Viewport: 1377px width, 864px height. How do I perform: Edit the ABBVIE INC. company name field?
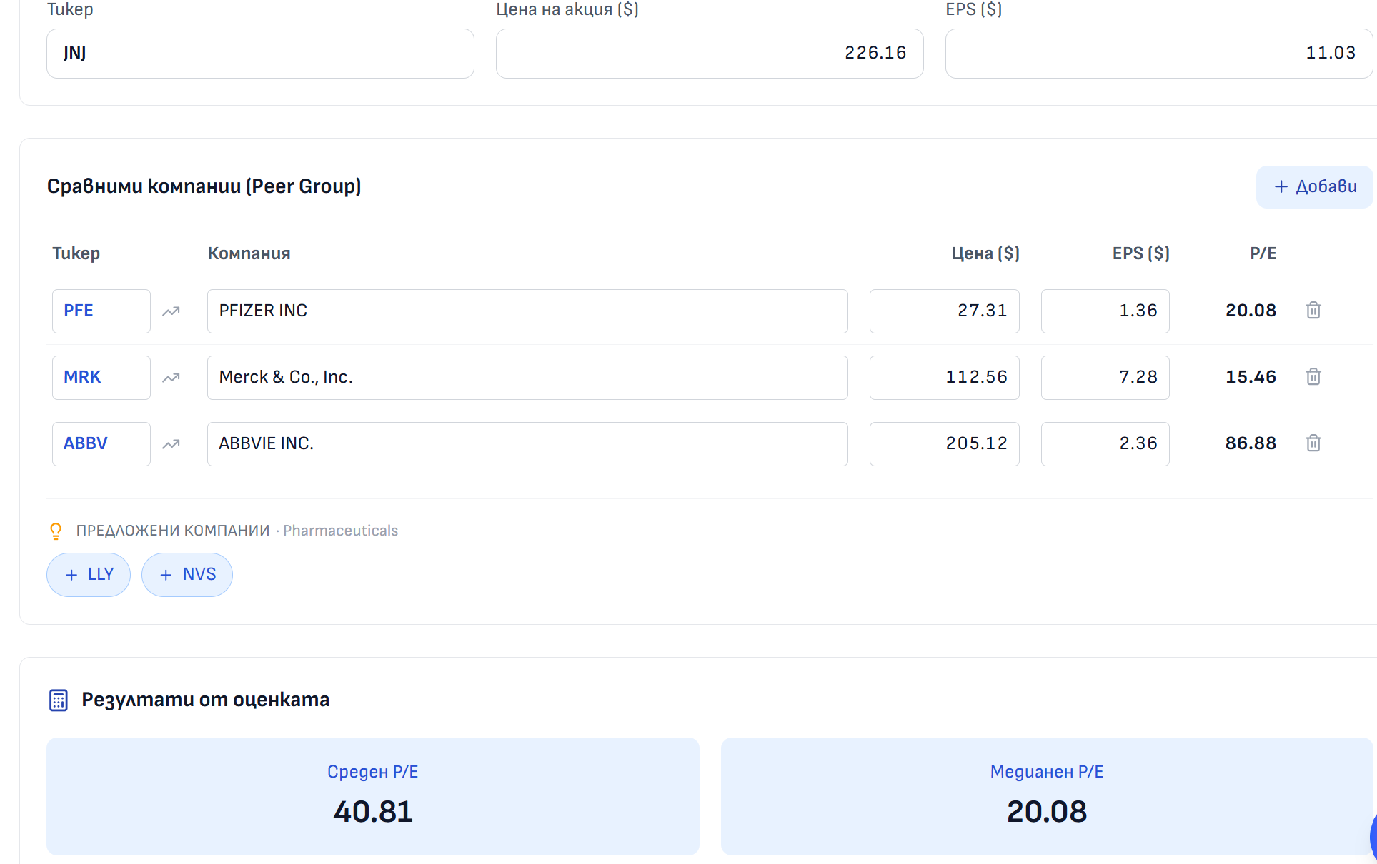(527, 444)
